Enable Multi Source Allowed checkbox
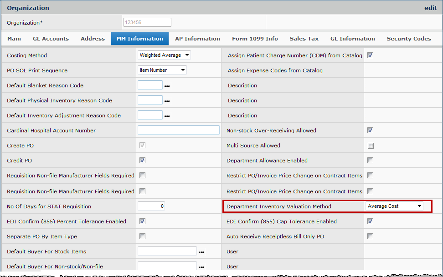Image resolution: width=443 pixels, height=277 pixels. 371,146
